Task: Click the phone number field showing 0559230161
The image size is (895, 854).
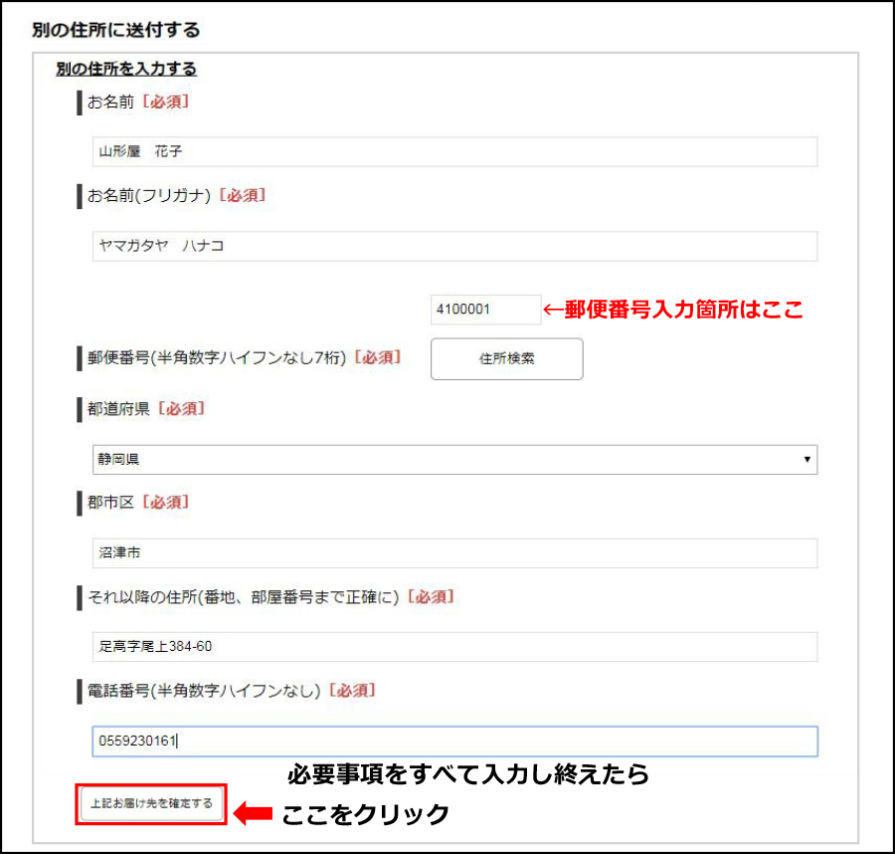Action: tap(453, 742)
